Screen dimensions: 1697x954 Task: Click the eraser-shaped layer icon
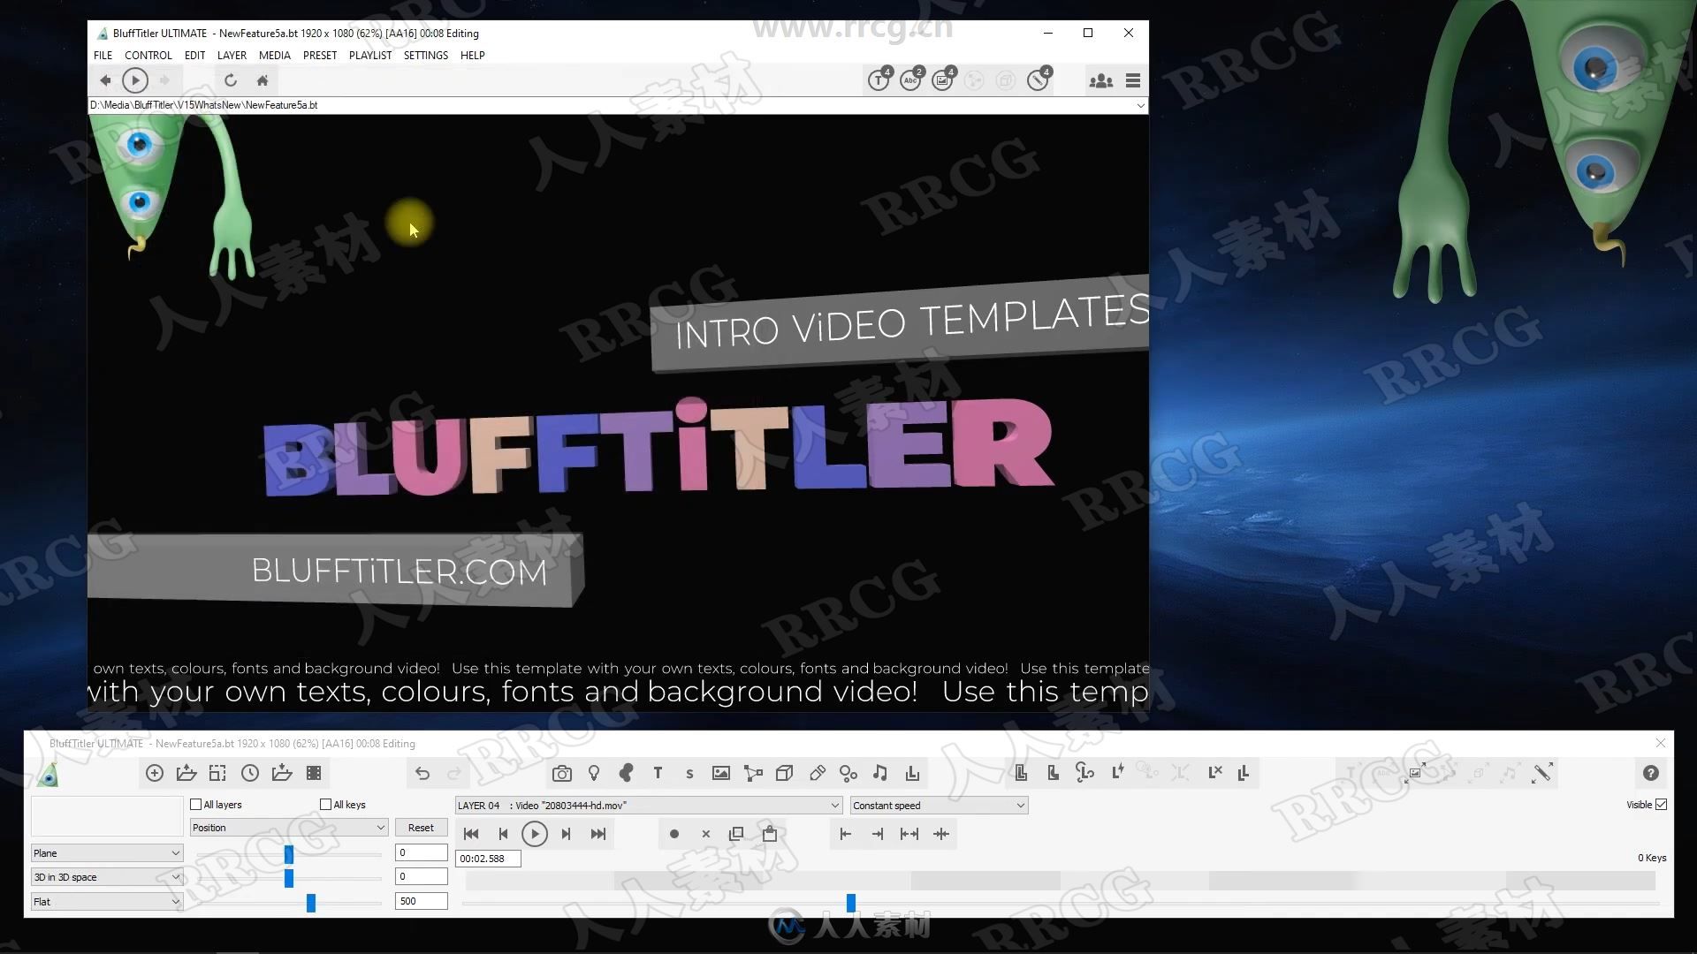(818, 774)
